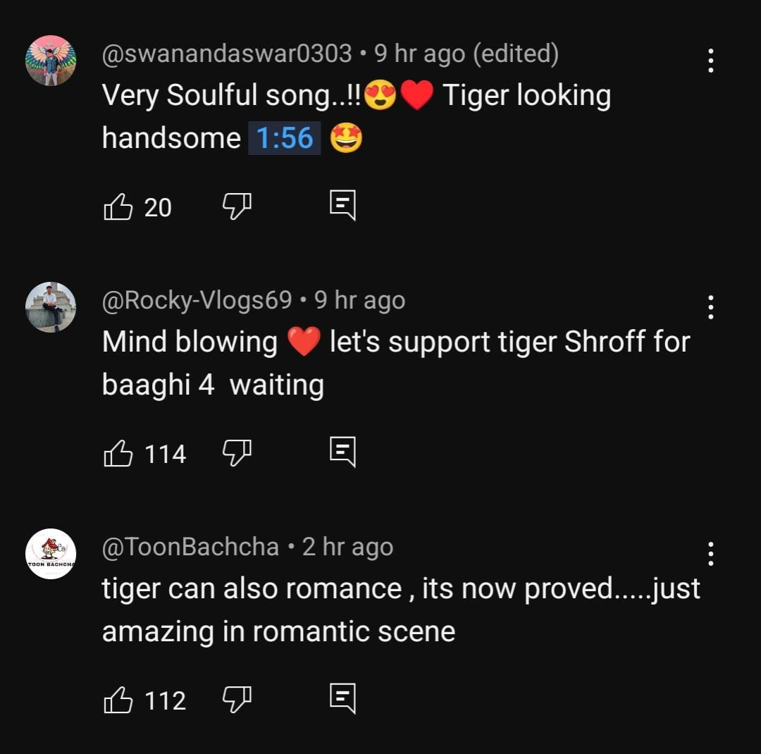
Task: Open the Toon Bachcha channel avatar
Action: 51,554
